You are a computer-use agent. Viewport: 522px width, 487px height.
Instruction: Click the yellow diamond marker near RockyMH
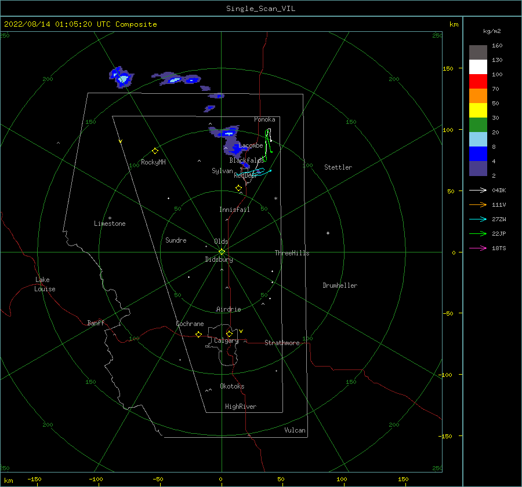click(x=155, y=151)
